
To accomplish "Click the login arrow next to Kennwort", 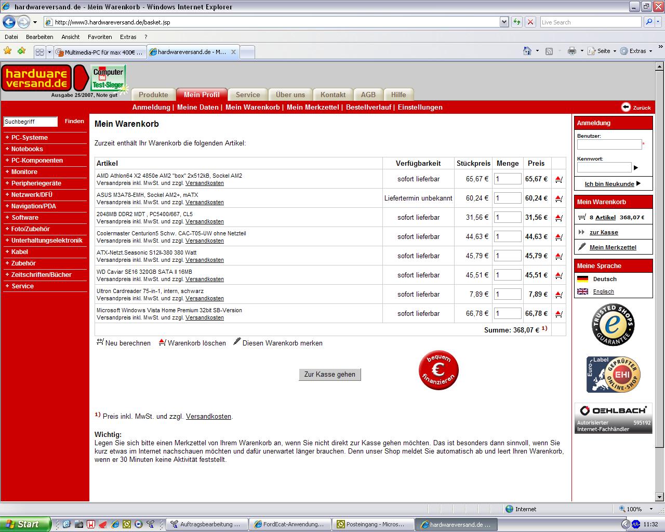I will [636, 168].
